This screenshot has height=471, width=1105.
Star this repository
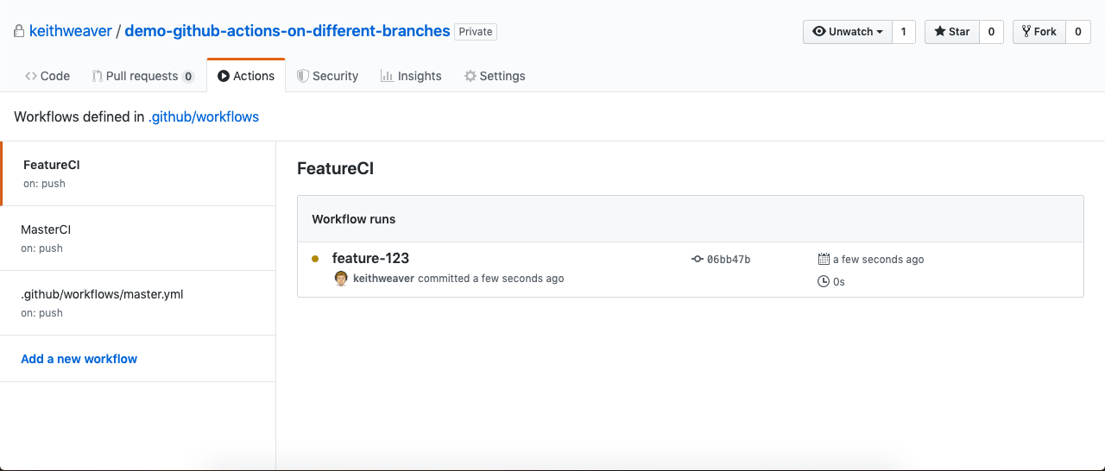952,32
